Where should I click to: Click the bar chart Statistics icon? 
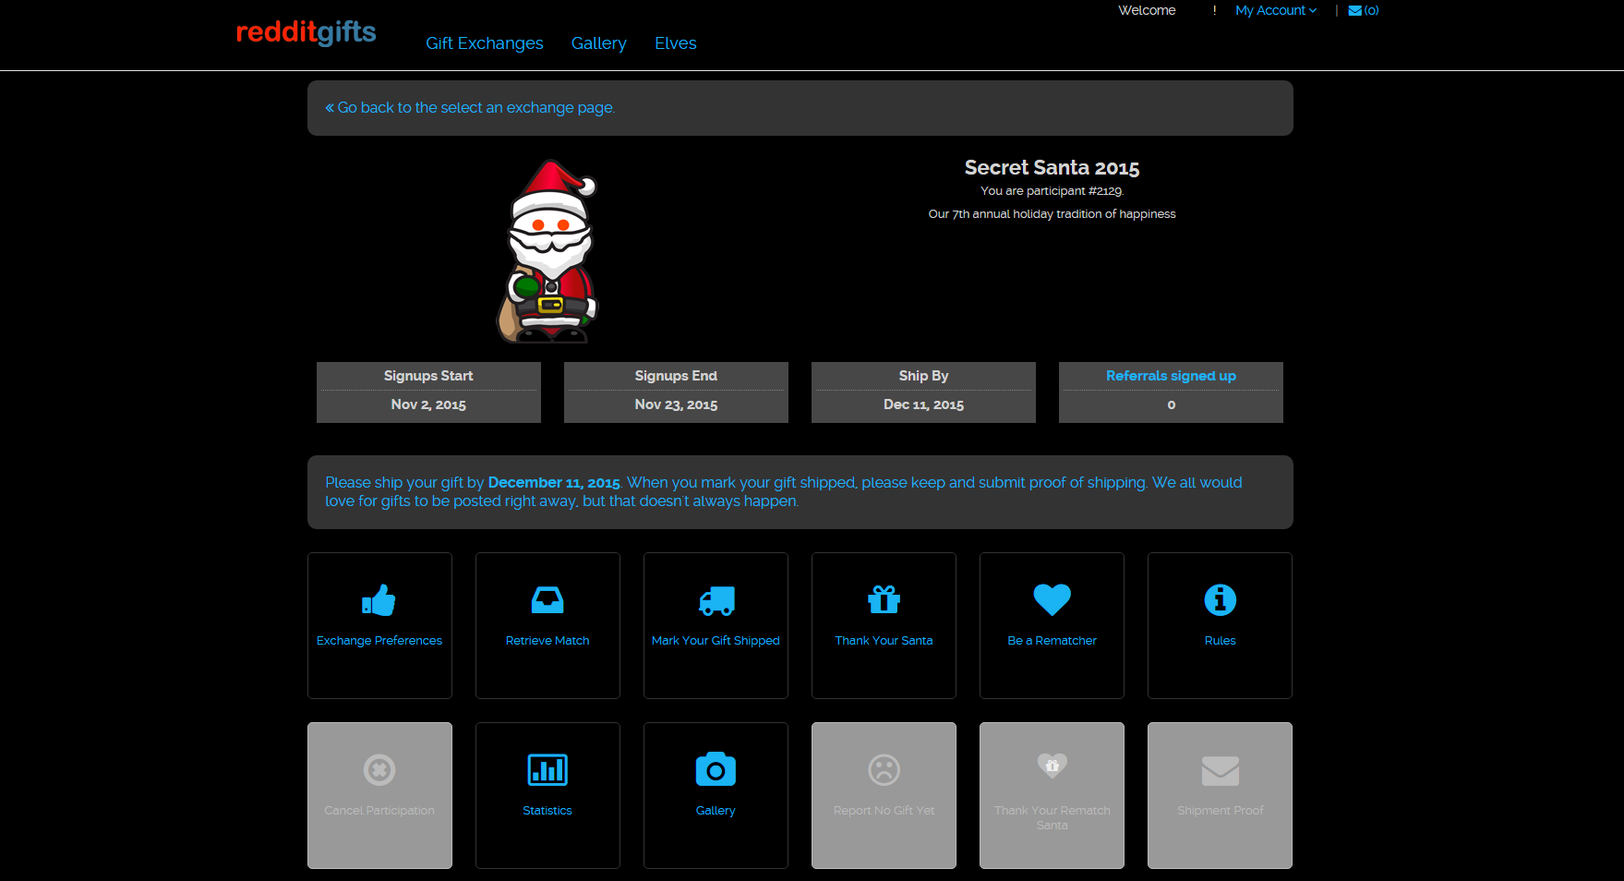[547, 769]
